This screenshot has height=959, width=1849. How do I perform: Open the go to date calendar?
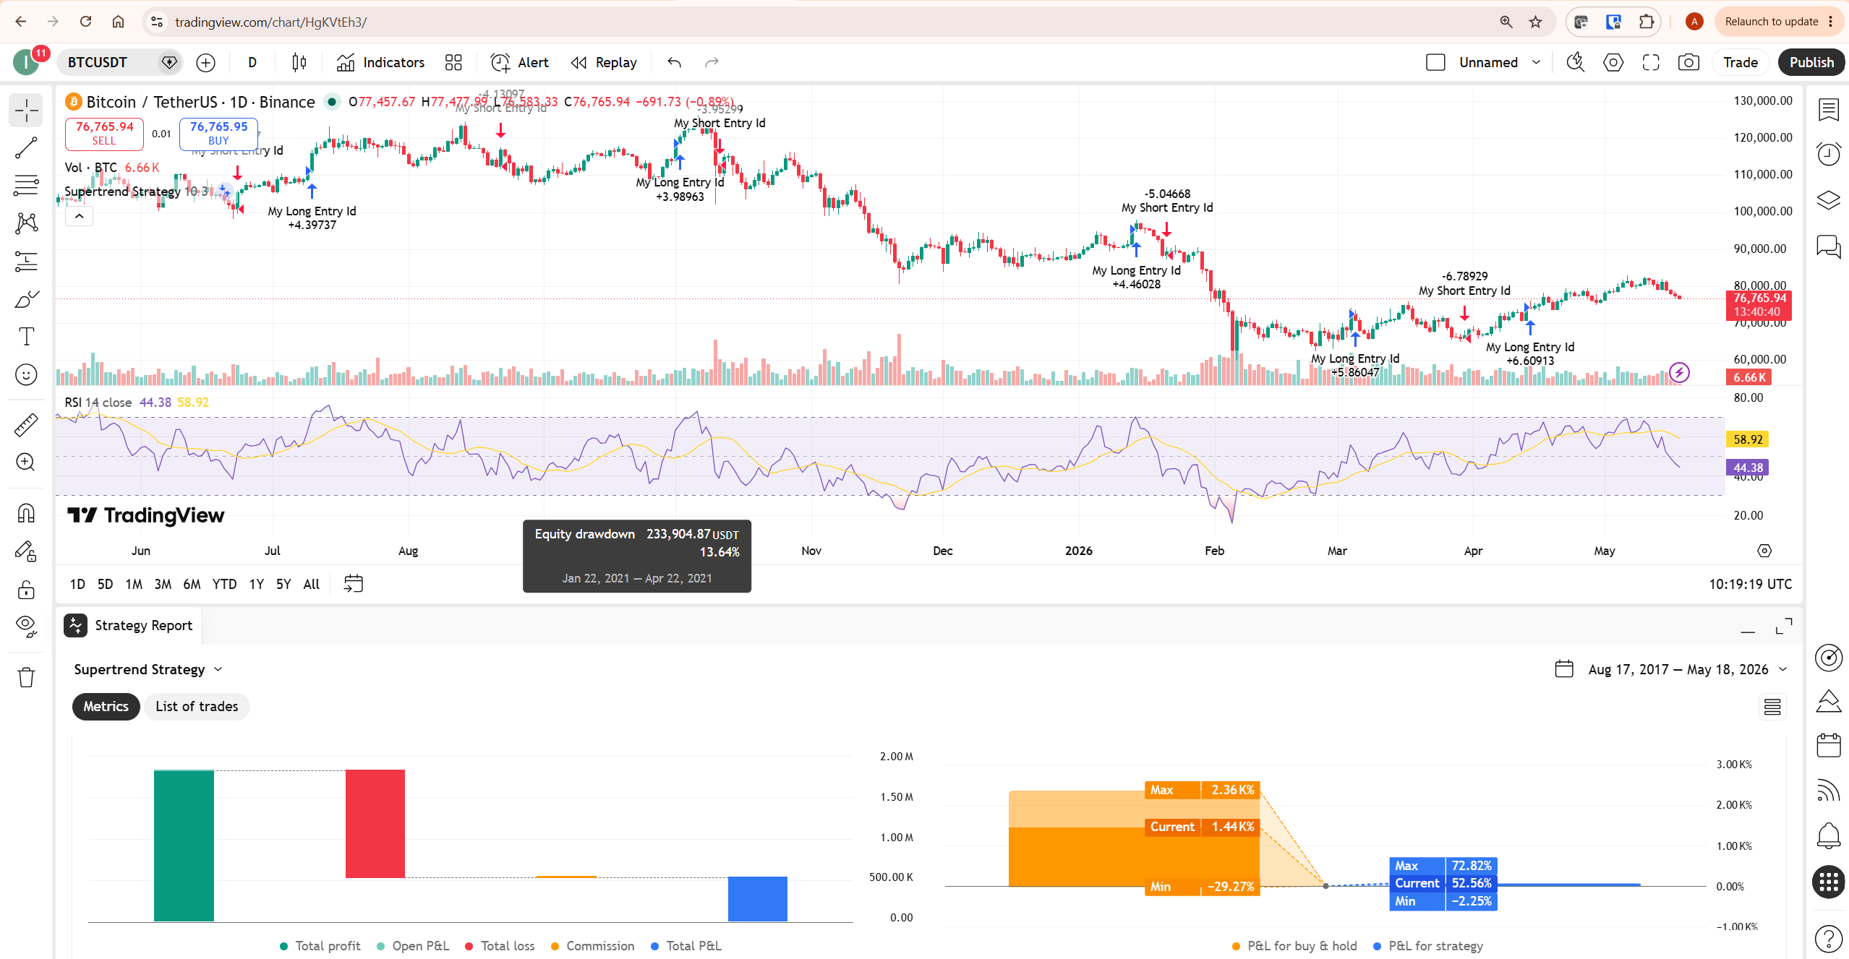click(354, 584)
